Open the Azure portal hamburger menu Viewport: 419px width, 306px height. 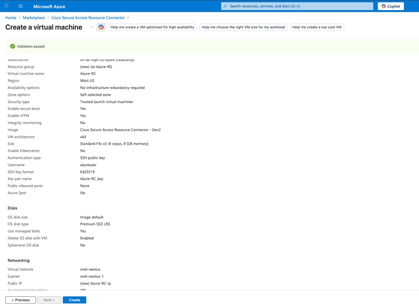click(x=19, y=6)
